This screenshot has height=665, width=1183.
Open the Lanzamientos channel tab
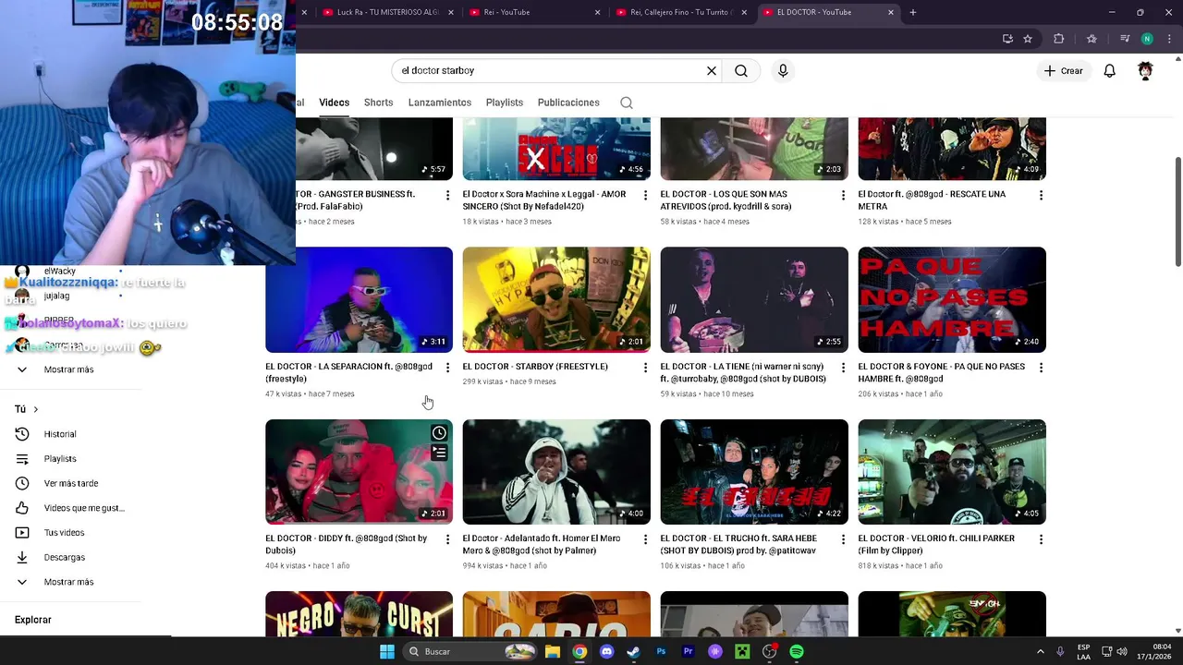(x=440, y=103)
